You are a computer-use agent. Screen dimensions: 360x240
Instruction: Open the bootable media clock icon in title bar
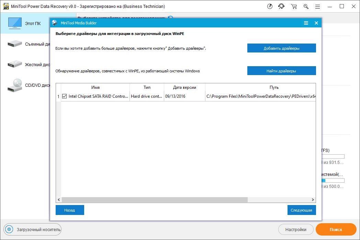pyautogui.click(x=270, y=7)
